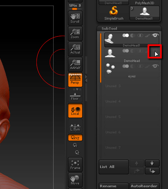This screenshot has width=168, height=189.
Task: Switch to Y axis rotation mode
Action: (x=75, y=145)
